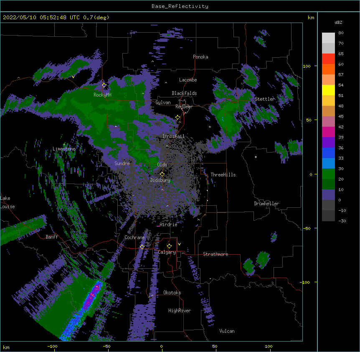
Task: Click the Olds city label
Action: coord(162,165)
